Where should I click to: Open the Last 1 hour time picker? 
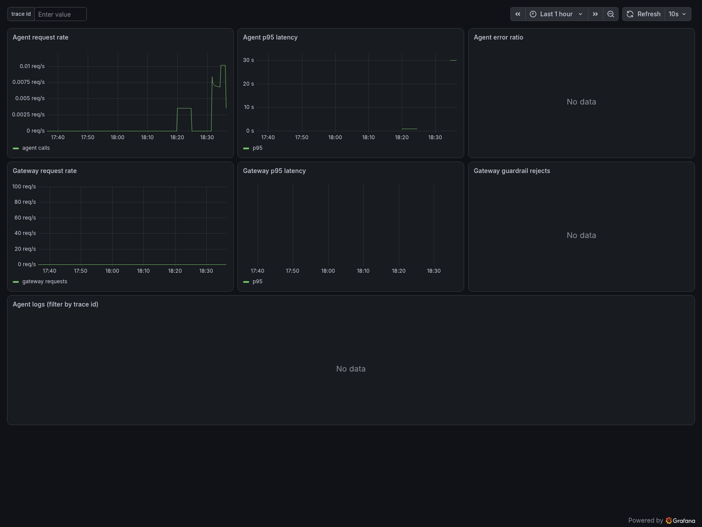click(557, 14)
